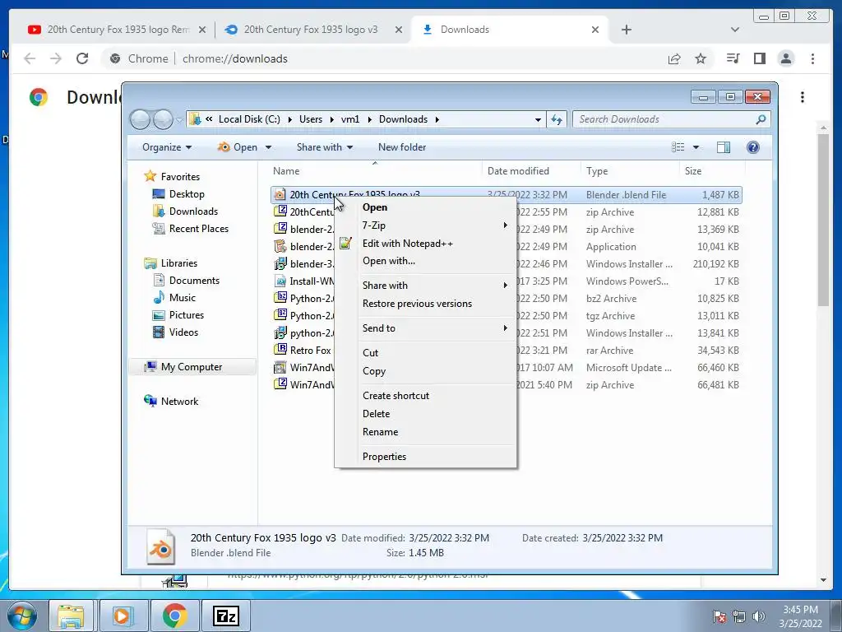The height and width of the screenshot is (632, 842).
Task: Close the Downloads tab
Action: (595, 30)
